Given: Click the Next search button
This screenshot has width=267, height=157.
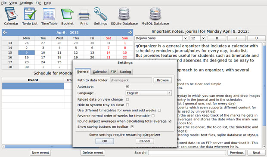Looking at the screenshot, I should point(256,153).
